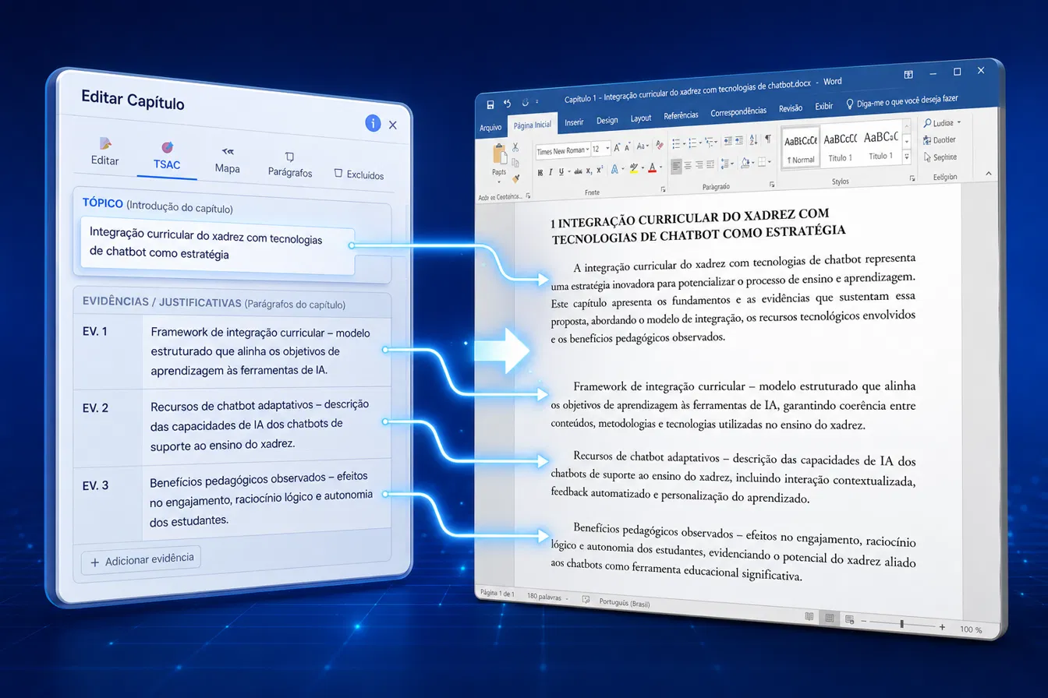Screen dimensions: 1048x698
Task: Click the Numbering list icon
Action: pos(692,143)
